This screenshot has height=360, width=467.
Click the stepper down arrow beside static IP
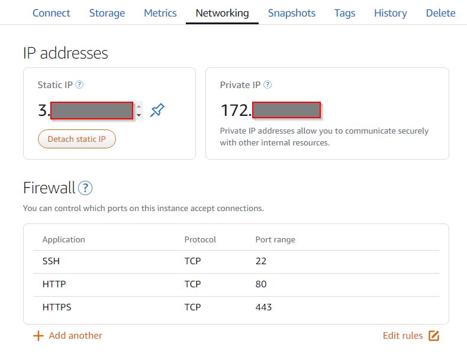(139, 115)
